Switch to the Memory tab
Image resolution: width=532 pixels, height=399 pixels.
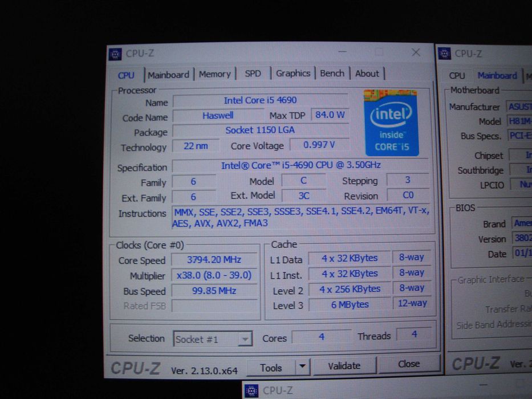[214, 74]
